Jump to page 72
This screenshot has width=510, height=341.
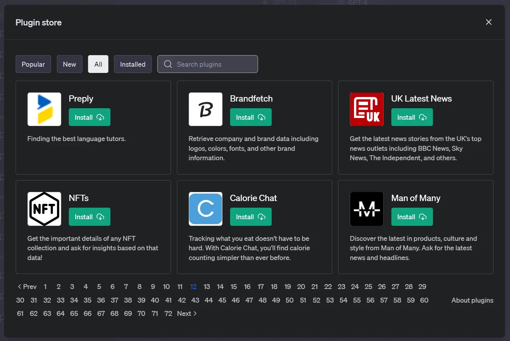click(x=168, y=313)
